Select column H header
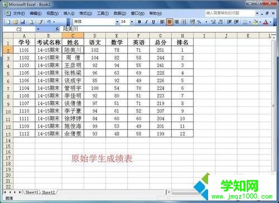 (x=182, y=35)
